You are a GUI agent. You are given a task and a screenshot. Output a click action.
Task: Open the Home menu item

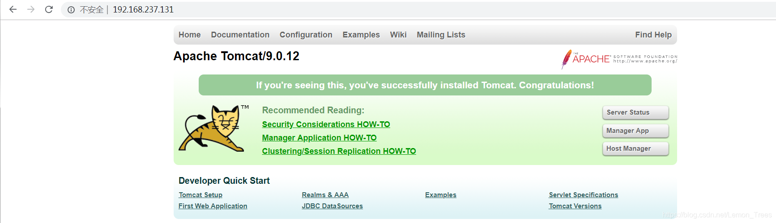190,35
